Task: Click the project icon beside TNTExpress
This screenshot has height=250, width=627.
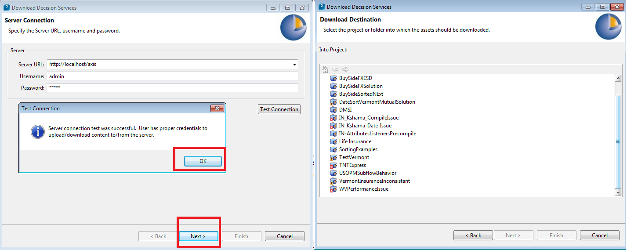Action: 333,165
